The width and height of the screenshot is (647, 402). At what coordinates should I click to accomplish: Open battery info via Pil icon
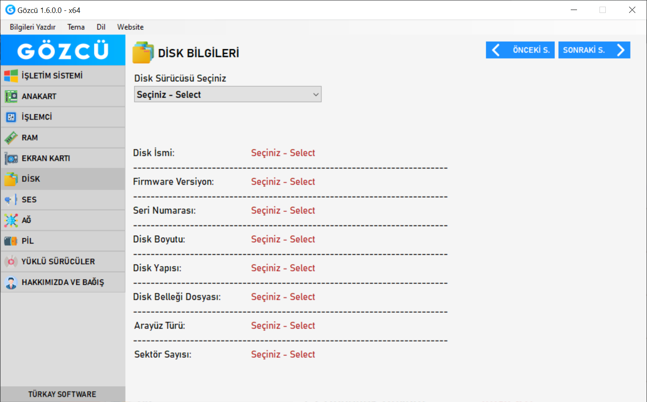pyautogui.click(x=11, y=241)
